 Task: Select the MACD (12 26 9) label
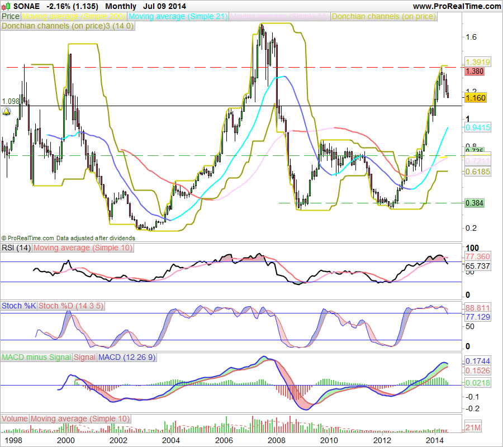coord(127,357)
